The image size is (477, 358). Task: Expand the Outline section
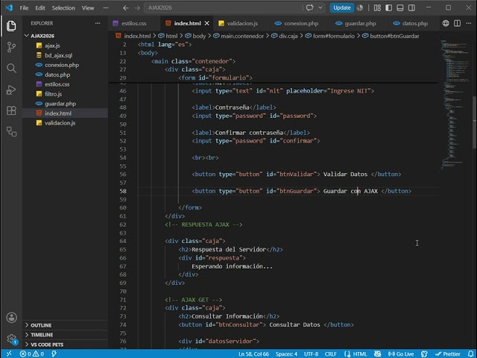tap(41, 325)
